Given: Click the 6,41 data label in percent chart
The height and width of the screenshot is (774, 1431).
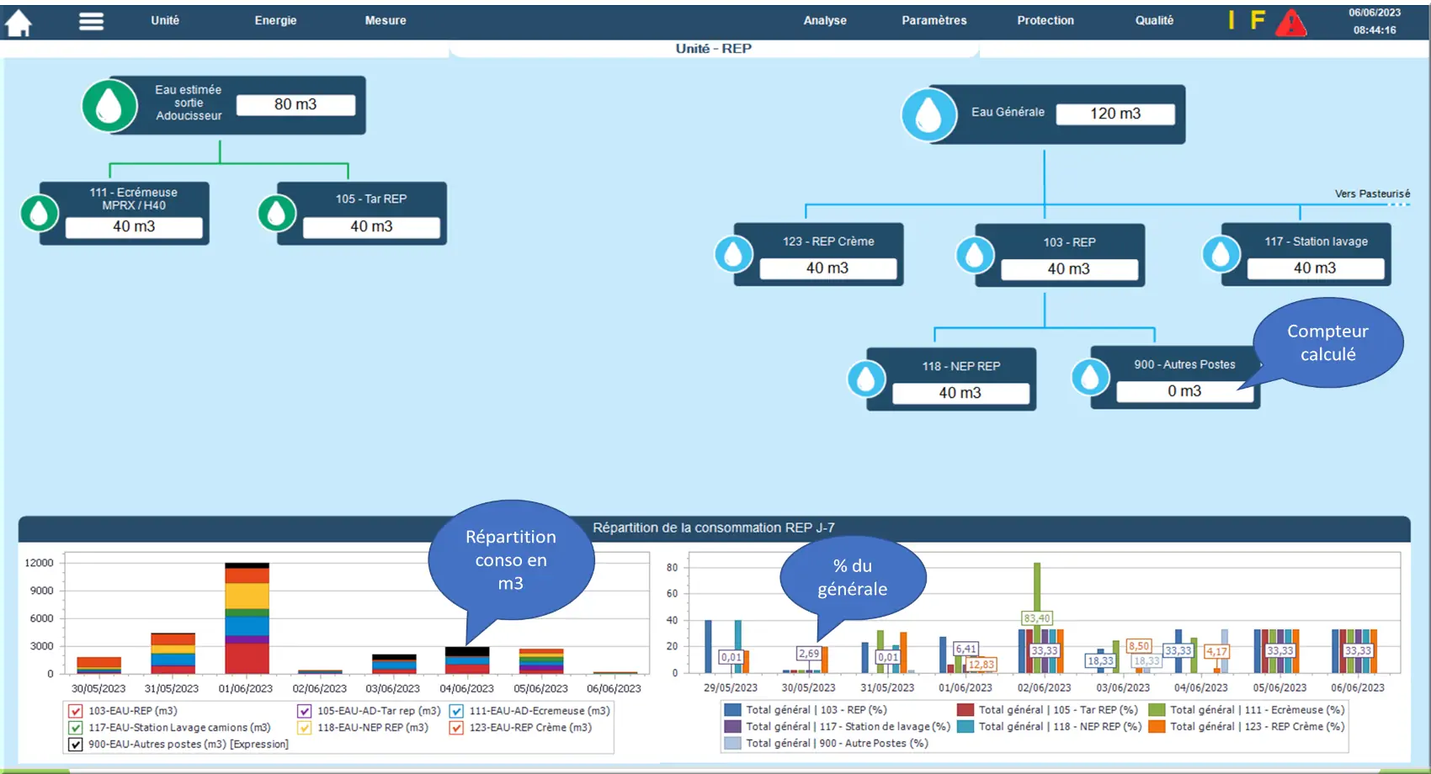Looking at the screenshot, I should (966, 649).
